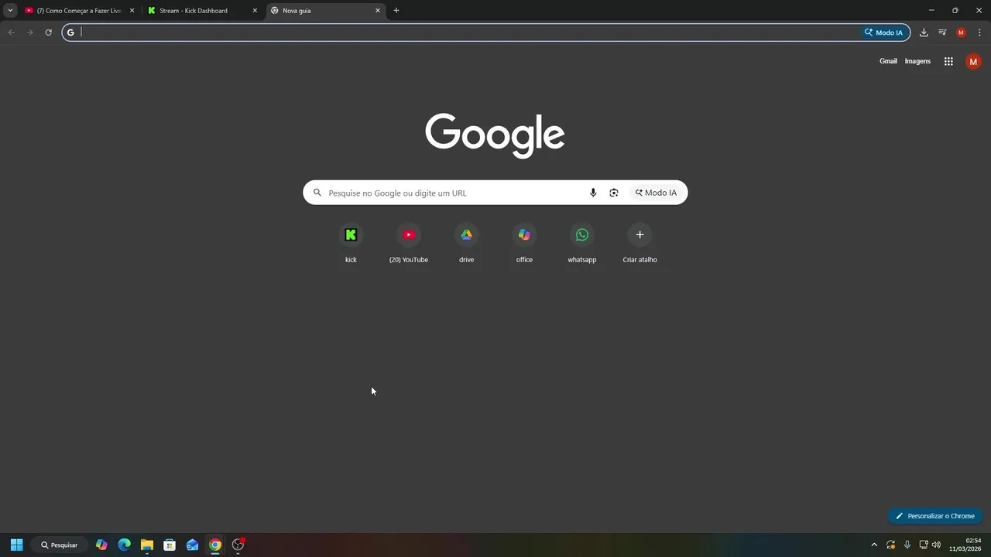
Task: Open the Chrome three-dot menu
Action: click(979, 32)
